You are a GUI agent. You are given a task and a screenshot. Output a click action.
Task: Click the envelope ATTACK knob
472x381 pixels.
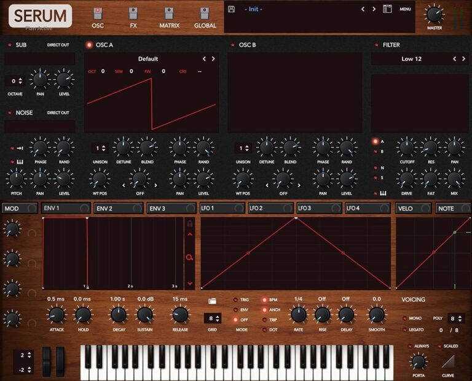(57, 315)
